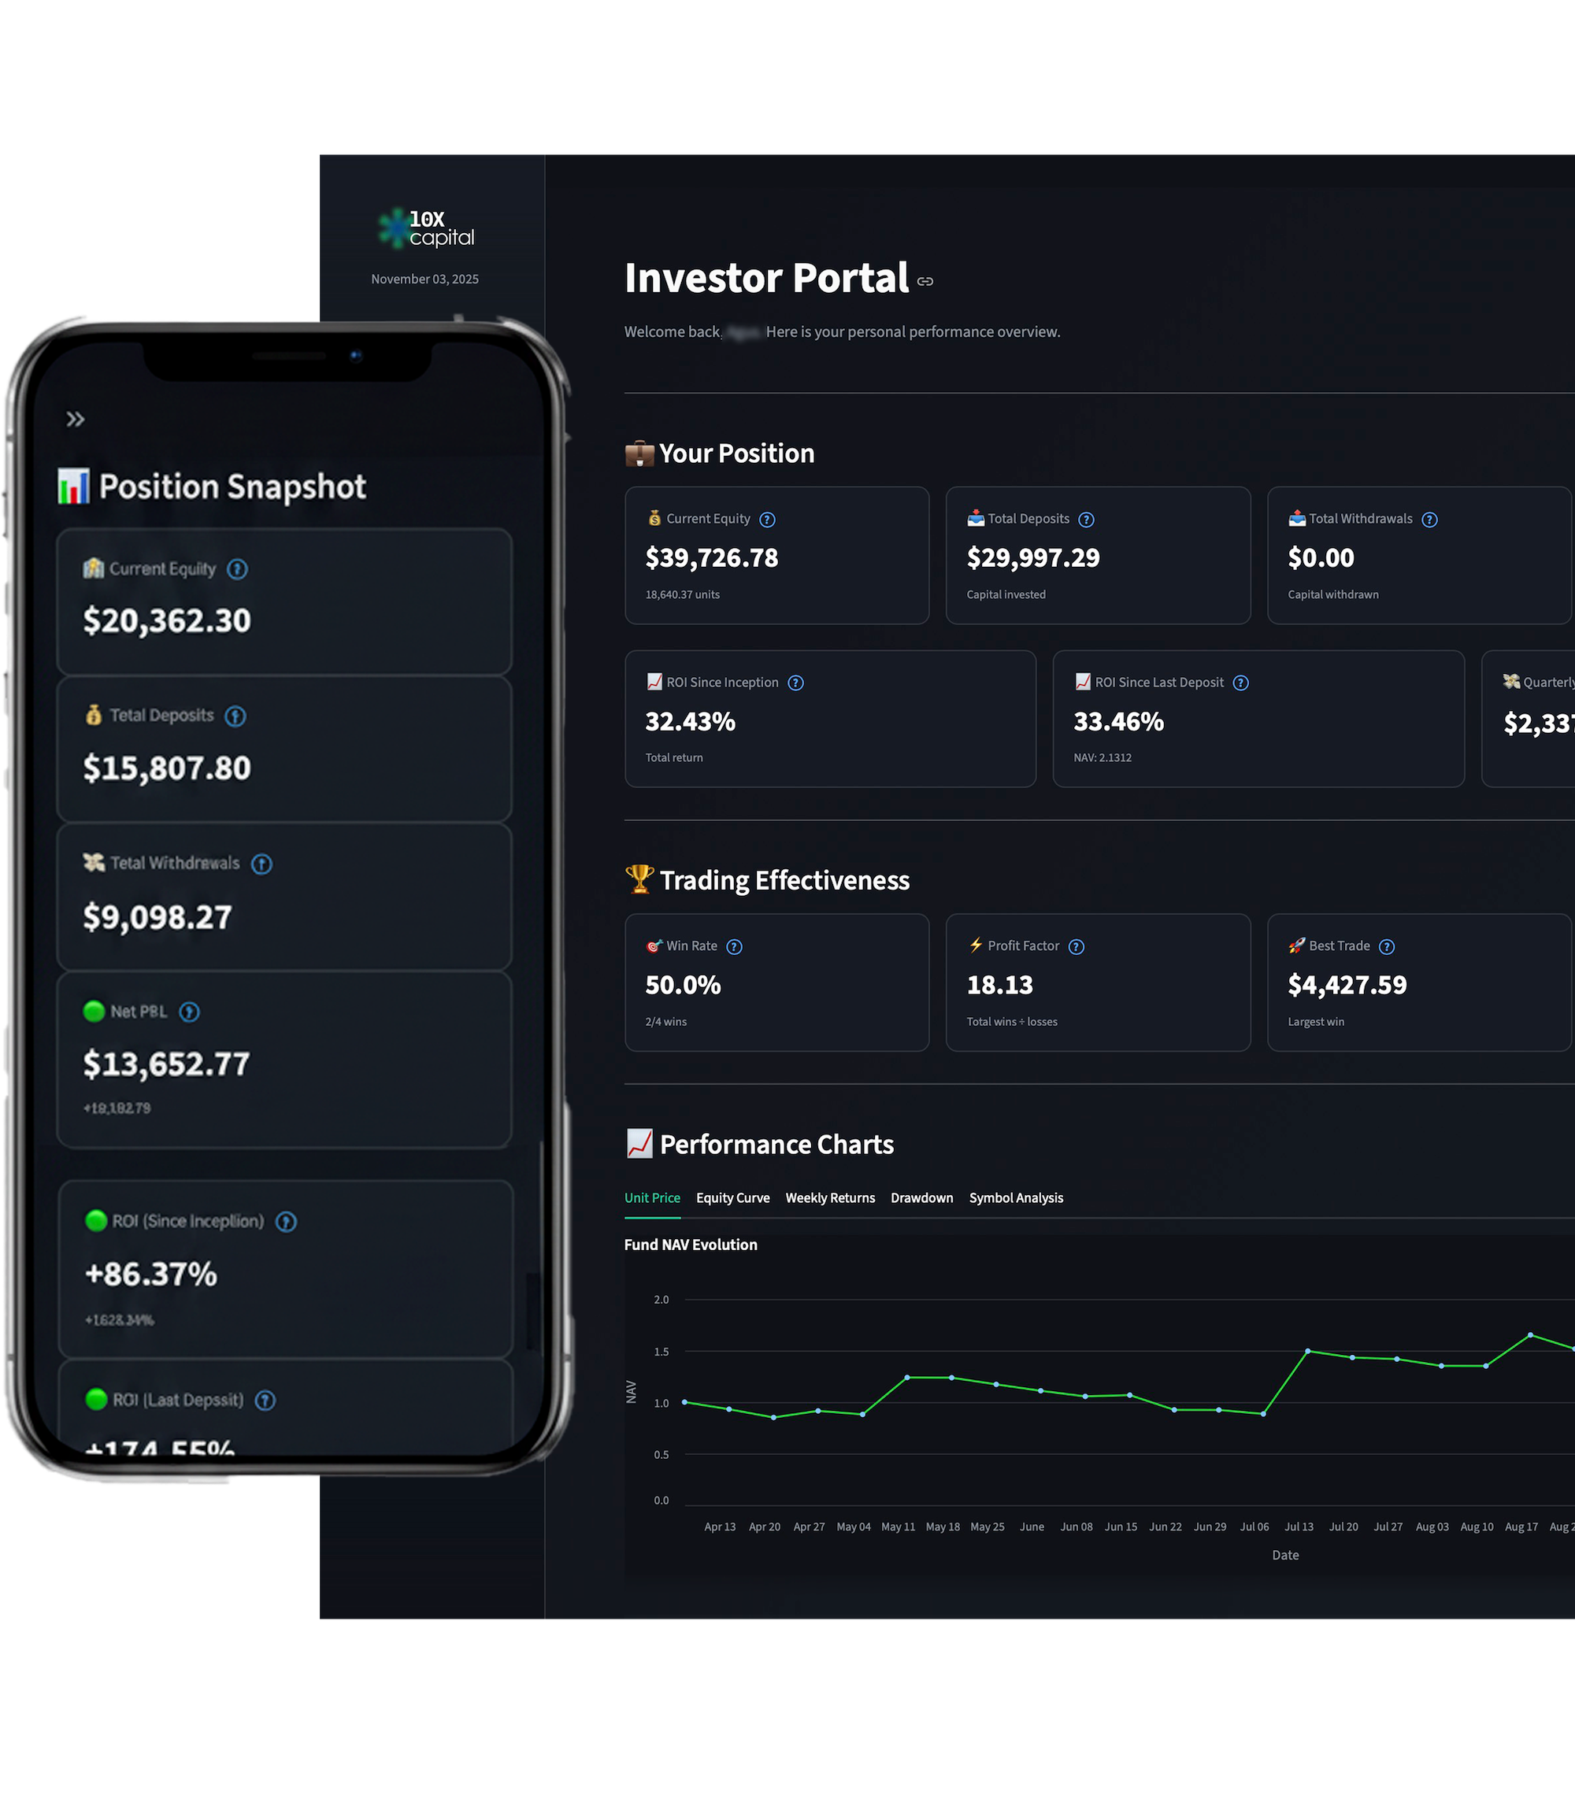Click the Current Equity question-mark icon
This screenshot has height=1817, width=1575.
pyautogui.click(x=766, y=520)
